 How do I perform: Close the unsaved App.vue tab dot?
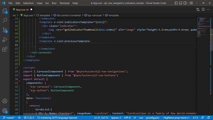pyautogui.click(x=31, y=10)
